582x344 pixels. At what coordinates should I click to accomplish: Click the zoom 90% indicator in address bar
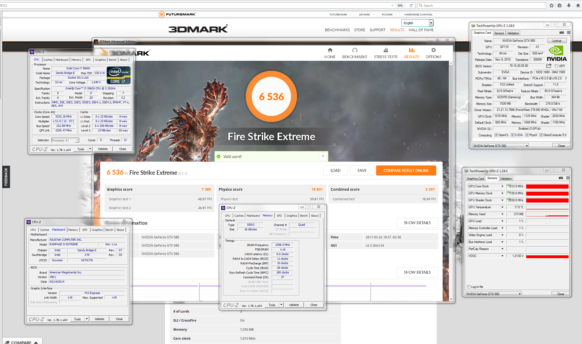click(x=400, y=5)
